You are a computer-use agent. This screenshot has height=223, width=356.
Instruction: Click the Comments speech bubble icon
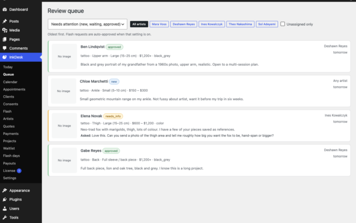click(4, 49)
